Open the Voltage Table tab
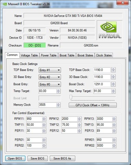This screenshot has width=131, height=165. tap(29, 55)
